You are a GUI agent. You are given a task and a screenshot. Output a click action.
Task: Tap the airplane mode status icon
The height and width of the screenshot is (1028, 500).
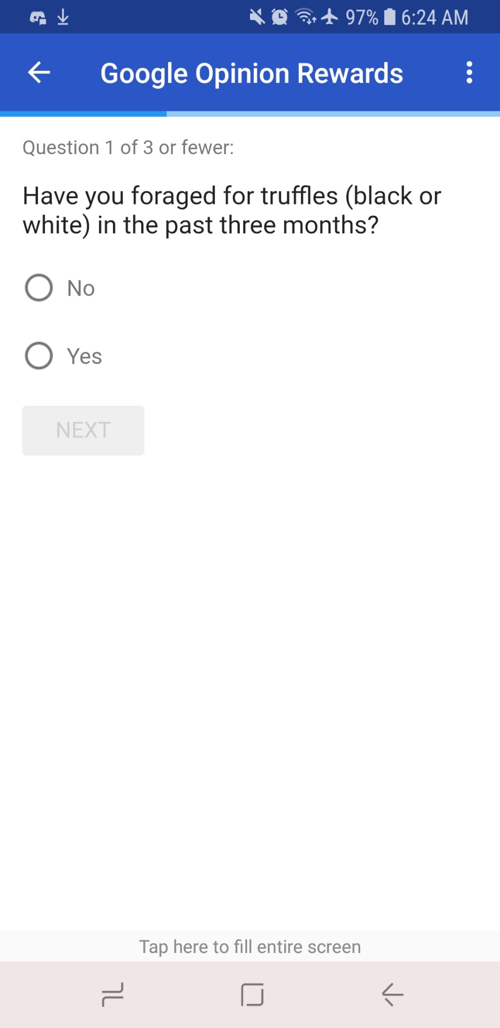(x=330, y=18)
